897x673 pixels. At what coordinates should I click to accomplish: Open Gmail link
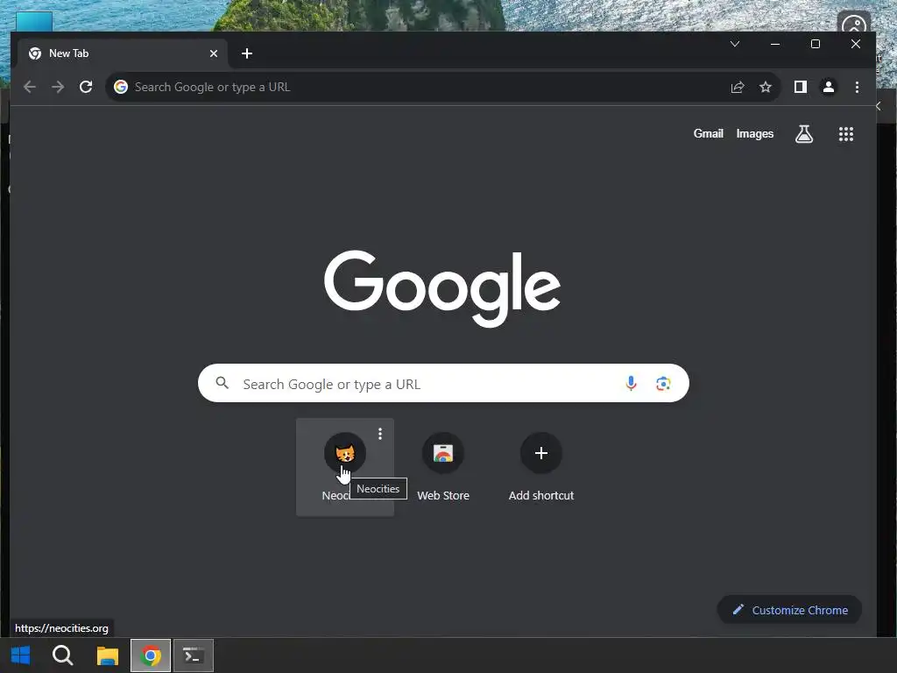[x=708, y=133]
